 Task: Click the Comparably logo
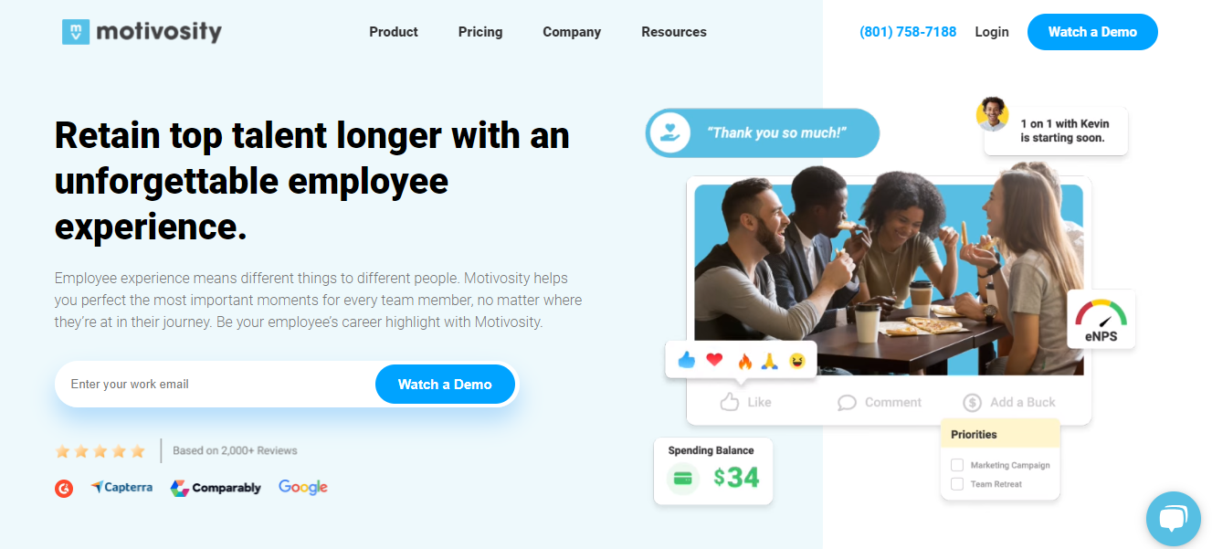pos(216,488)
